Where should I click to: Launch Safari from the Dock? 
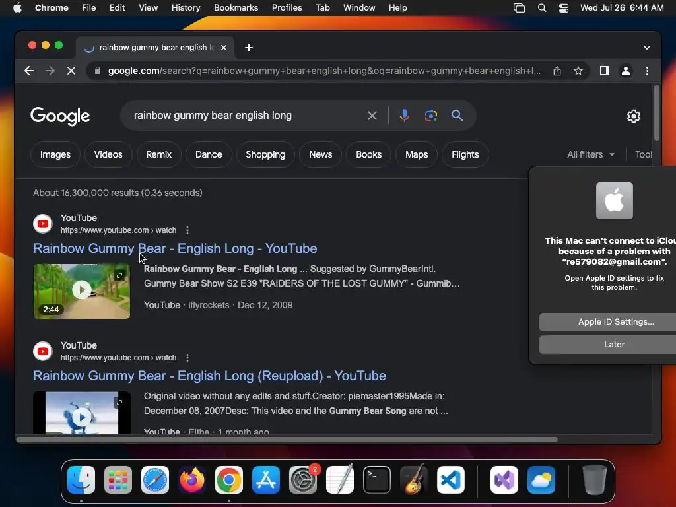pyautogui.click(x=155, y=480)
